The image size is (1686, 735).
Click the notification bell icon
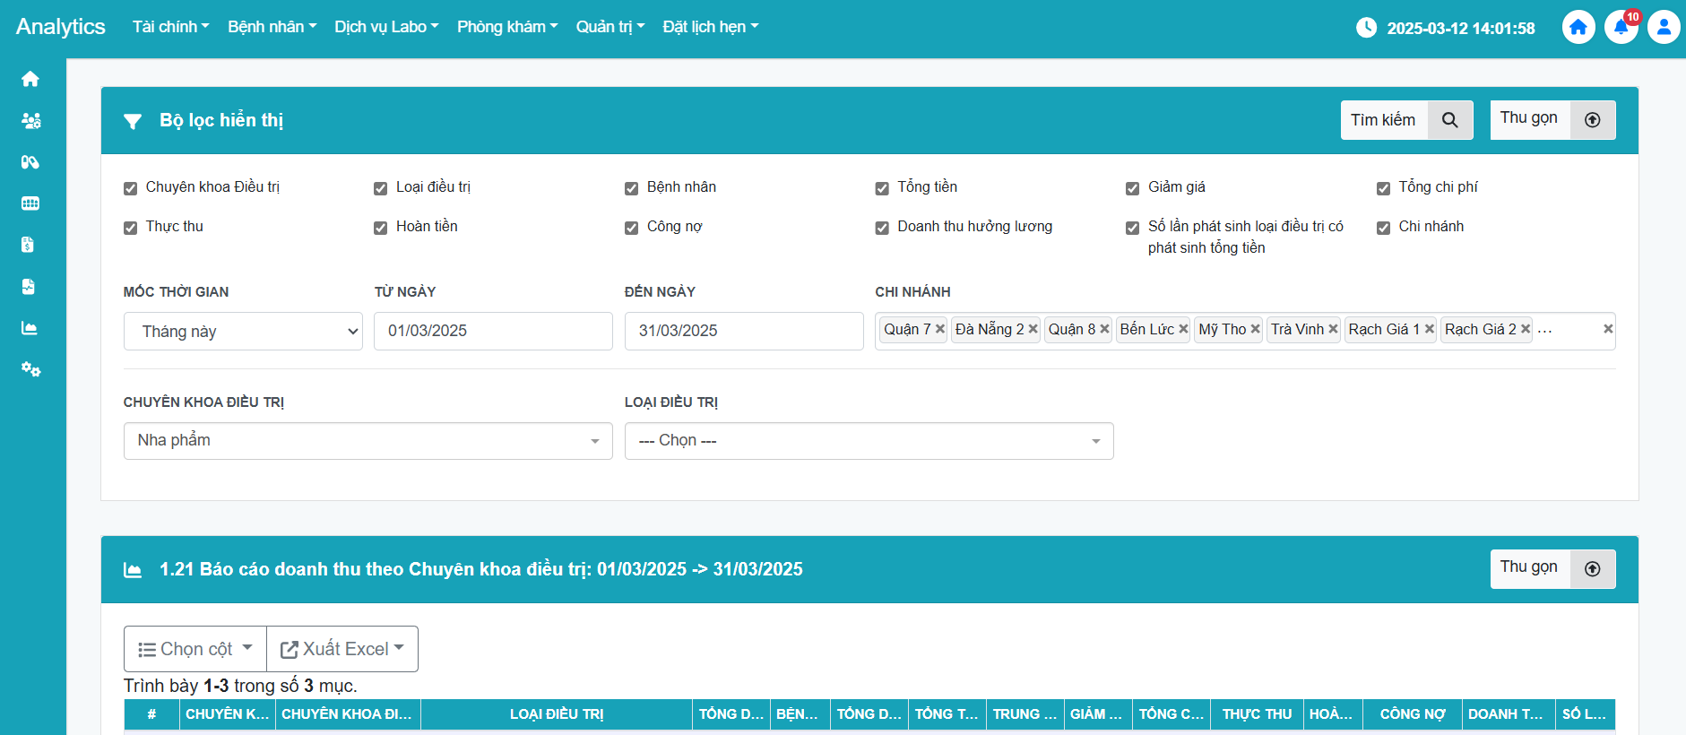(1621, 27)
